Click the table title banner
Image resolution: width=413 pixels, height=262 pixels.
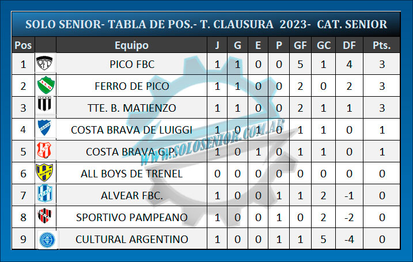(x=206, y=24)
